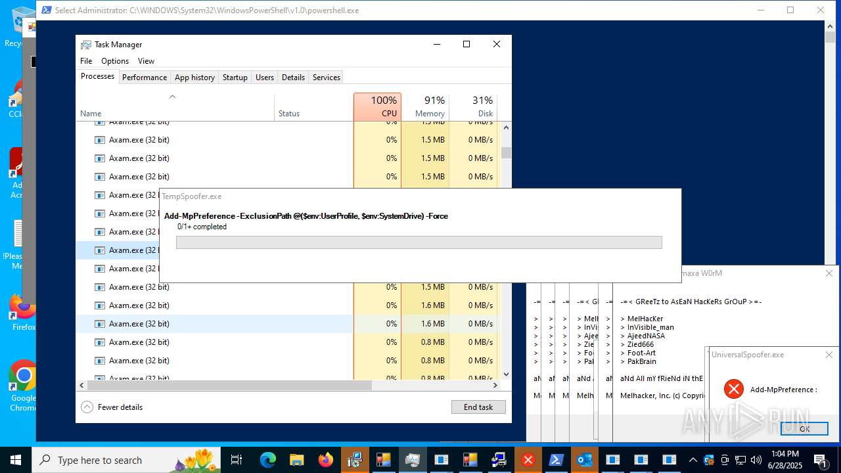
Task: Sort processes by Name column header
Action: [x=175, y=107]
